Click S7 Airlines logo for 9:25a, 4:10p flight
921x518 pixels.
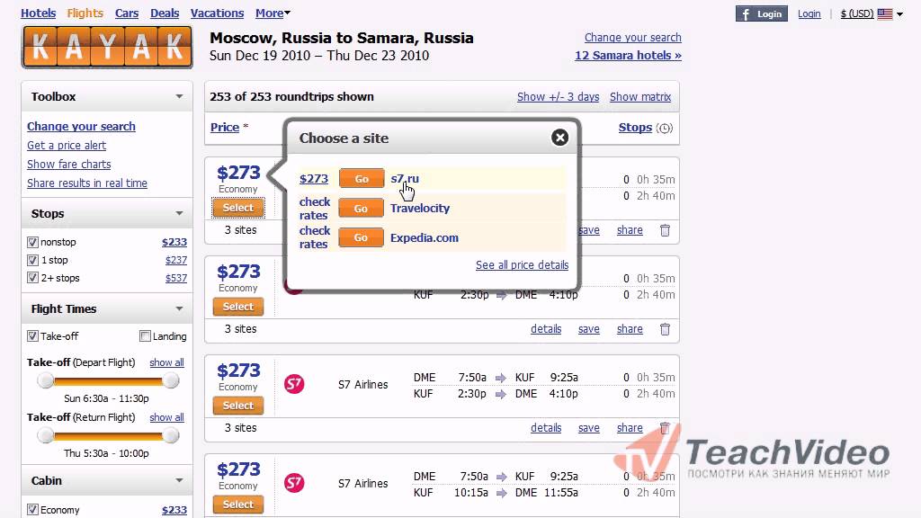click(x=294, y=385)
